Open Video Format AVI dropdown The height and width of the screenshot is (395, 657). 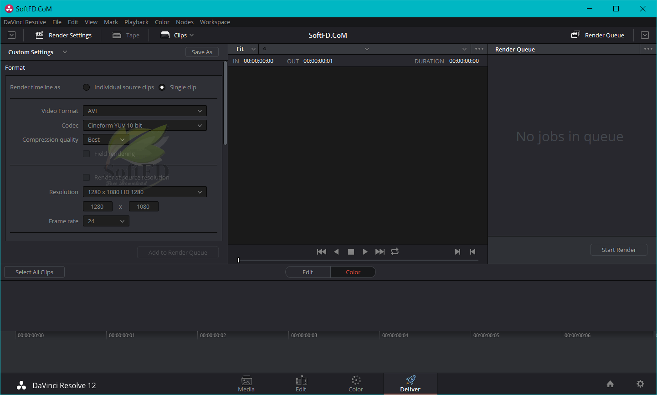pyautogui.click(x=145, y=111)
